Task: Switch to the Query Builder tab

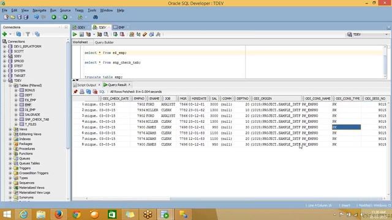Action: (x=104, y=42)
